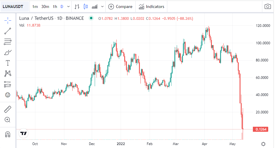Select the brush drawing tool
This screenshot has height=148, width=275.
coord(8,52)
